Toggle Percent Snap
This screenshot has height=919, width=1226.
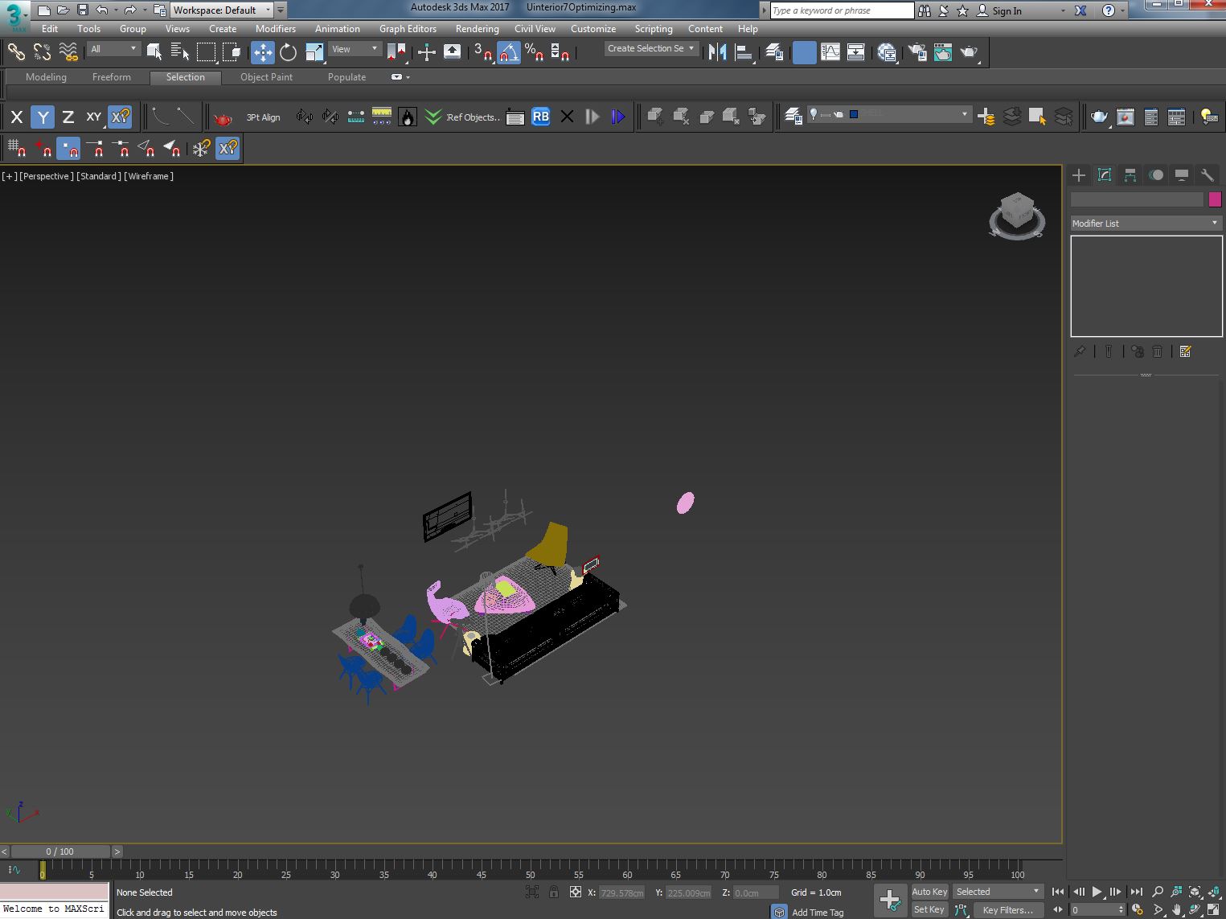(x=535, y=52)
